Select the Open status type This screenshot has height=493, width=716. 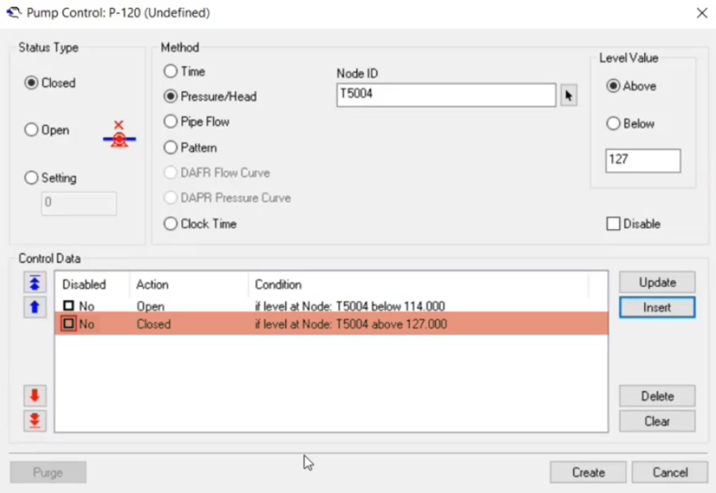47,130
